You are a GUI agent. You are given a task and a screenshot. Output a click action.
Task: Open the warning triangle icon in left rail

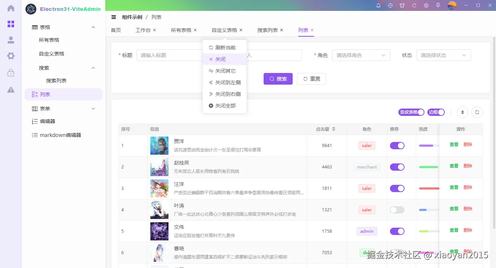coord(11,90)
